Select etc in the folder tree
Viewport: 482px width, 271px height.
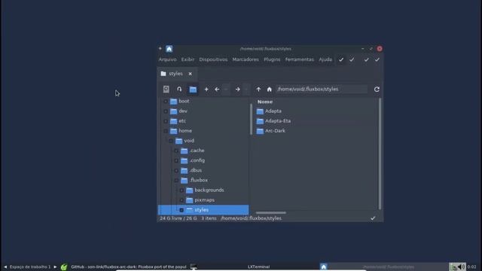click(182, 120)
